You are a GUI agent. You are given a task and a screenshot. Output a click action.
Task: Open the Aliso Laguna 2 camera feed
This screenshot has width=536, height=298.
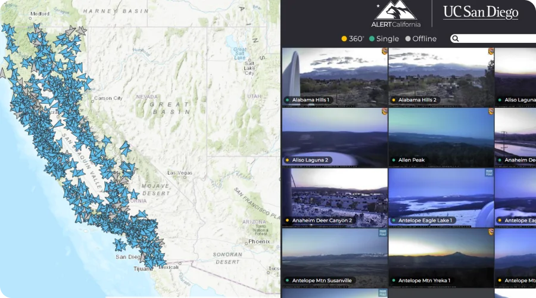(335, 138)
